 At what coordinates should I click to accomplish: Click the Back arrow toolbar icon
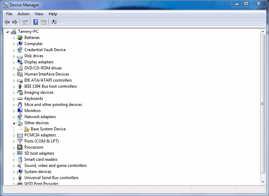(x=7, y=22)
